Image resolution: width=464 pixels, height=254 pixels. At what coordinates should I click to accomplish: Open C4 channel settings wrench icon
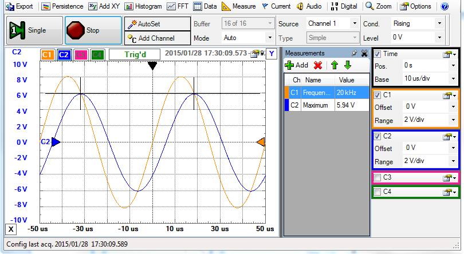coord(450,192)
